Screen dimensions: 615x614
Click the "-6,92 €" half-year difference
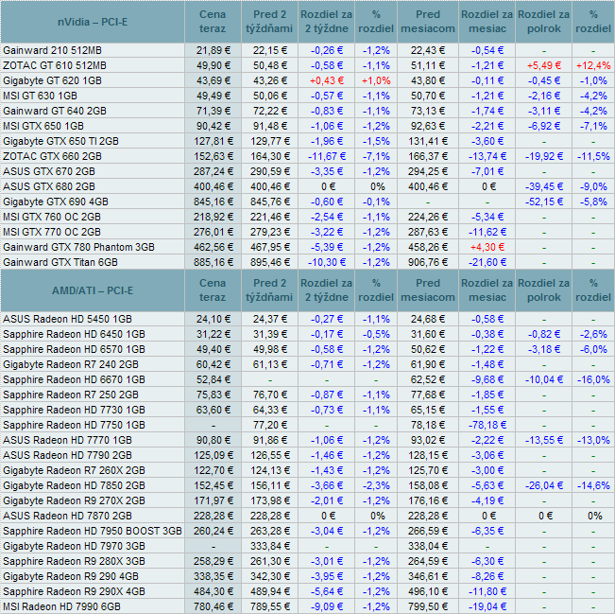coord(543,126)
